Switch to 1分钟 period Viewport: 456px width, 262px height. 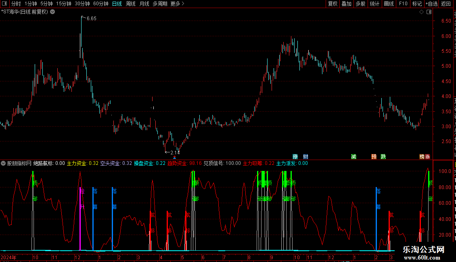click(31, 4)
